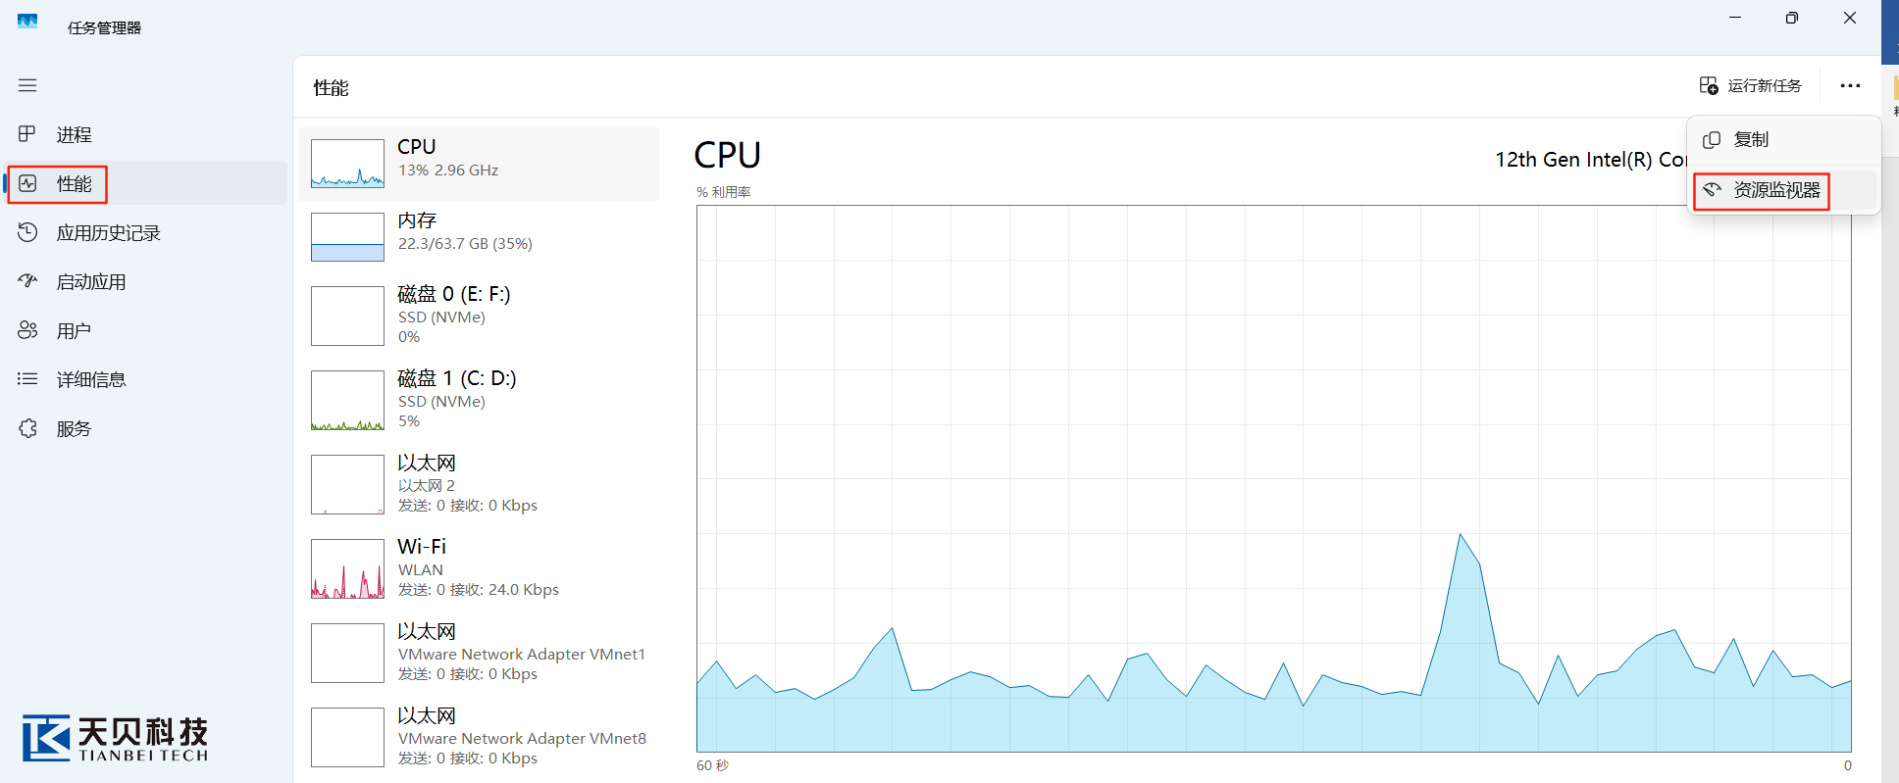Open the 进程 (Processes) page icon
The image size is (1899, 783).
27,134
